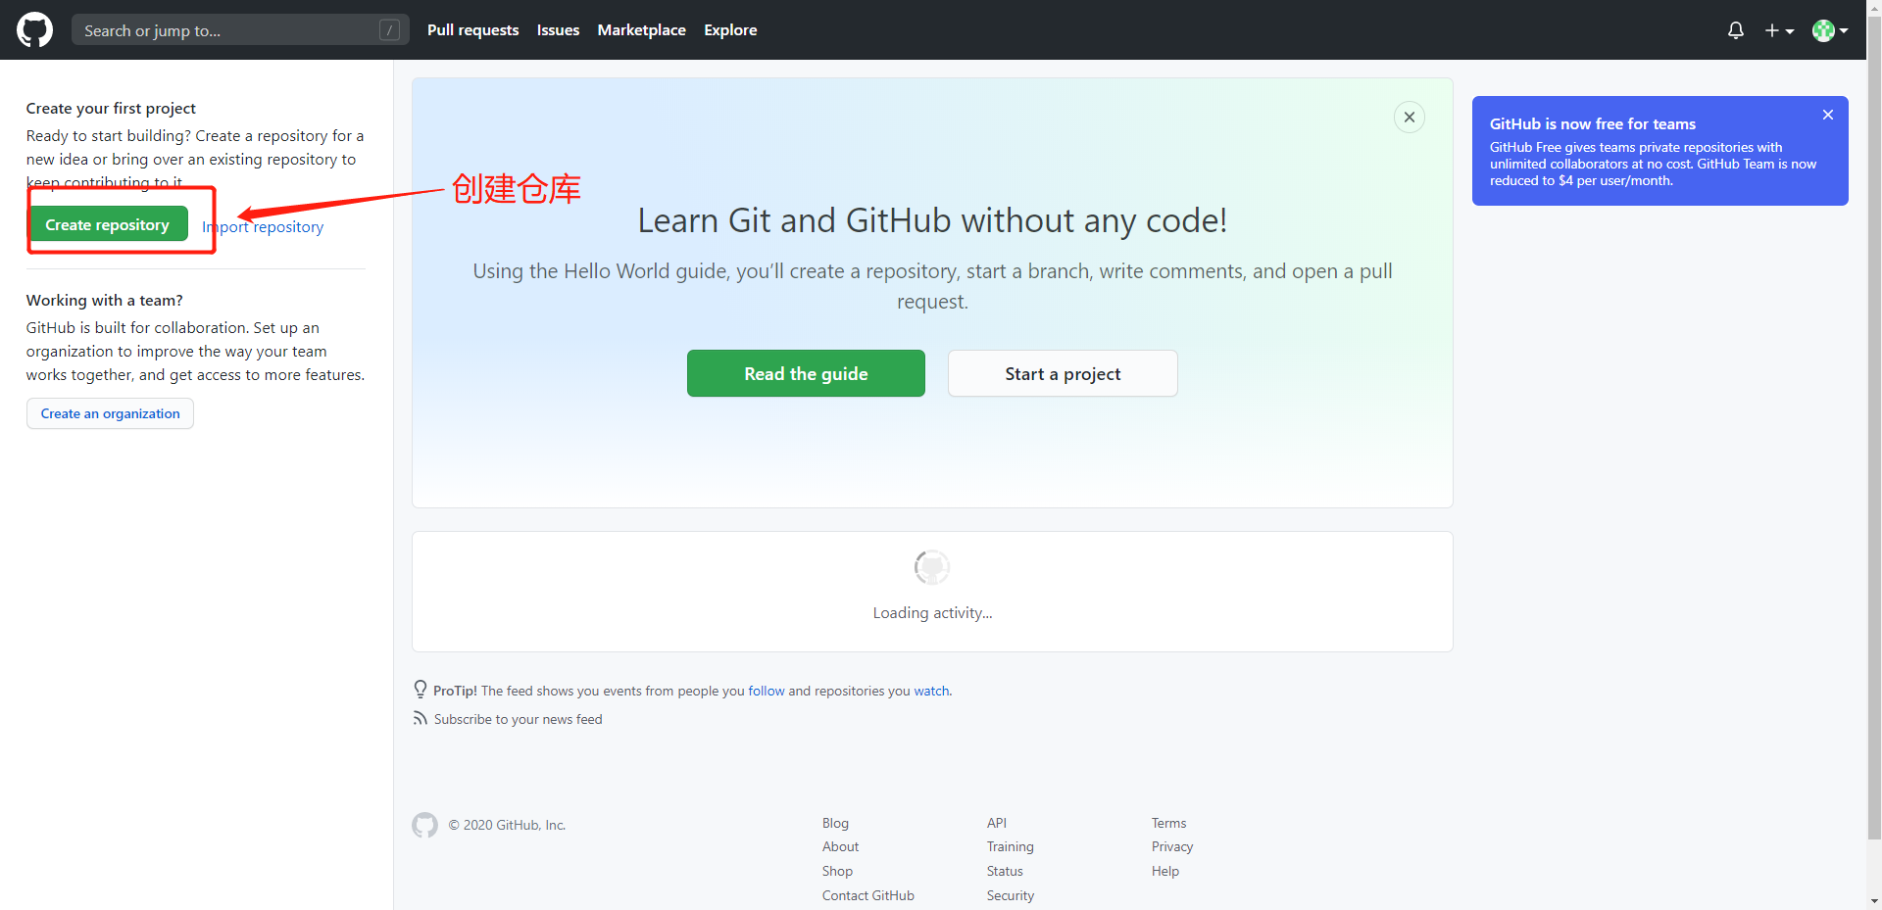
Task: Click the RSS feed icon
Action: [421, 719]
